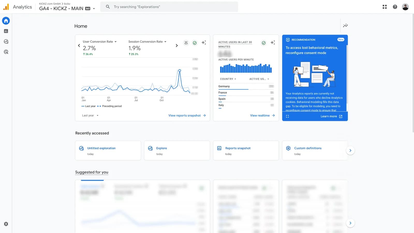Image resolution: width=414 pixels, height=233 pixels.
Task: Select the Italy row in realtime table
Action: (x=246, y=105)
